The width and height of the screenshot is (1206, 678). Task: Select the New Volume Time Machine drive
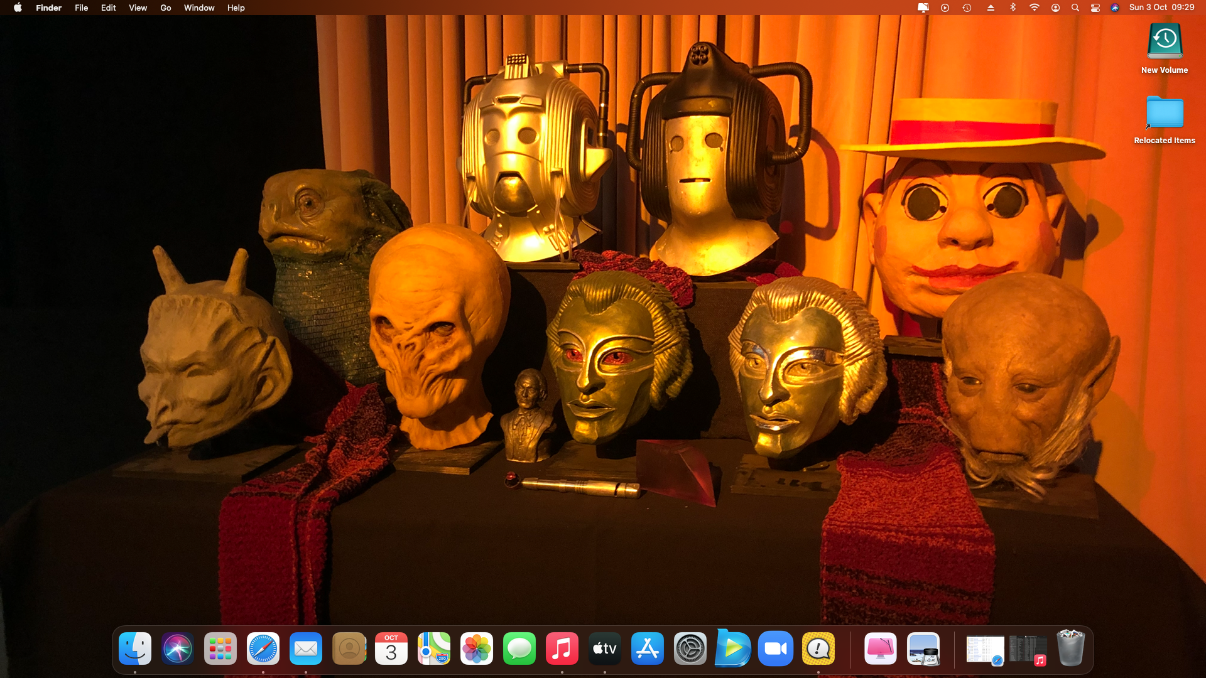[x=1165, y=49]
